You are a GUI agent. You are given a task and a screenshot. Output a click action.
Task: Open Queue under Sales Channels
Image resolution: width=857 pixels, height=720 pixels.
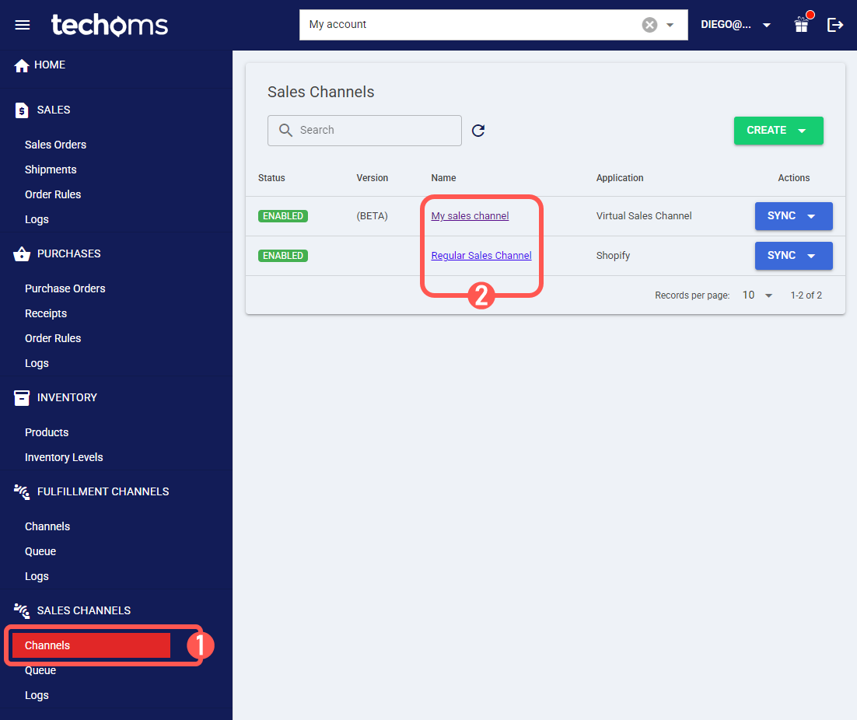[40, 670]
